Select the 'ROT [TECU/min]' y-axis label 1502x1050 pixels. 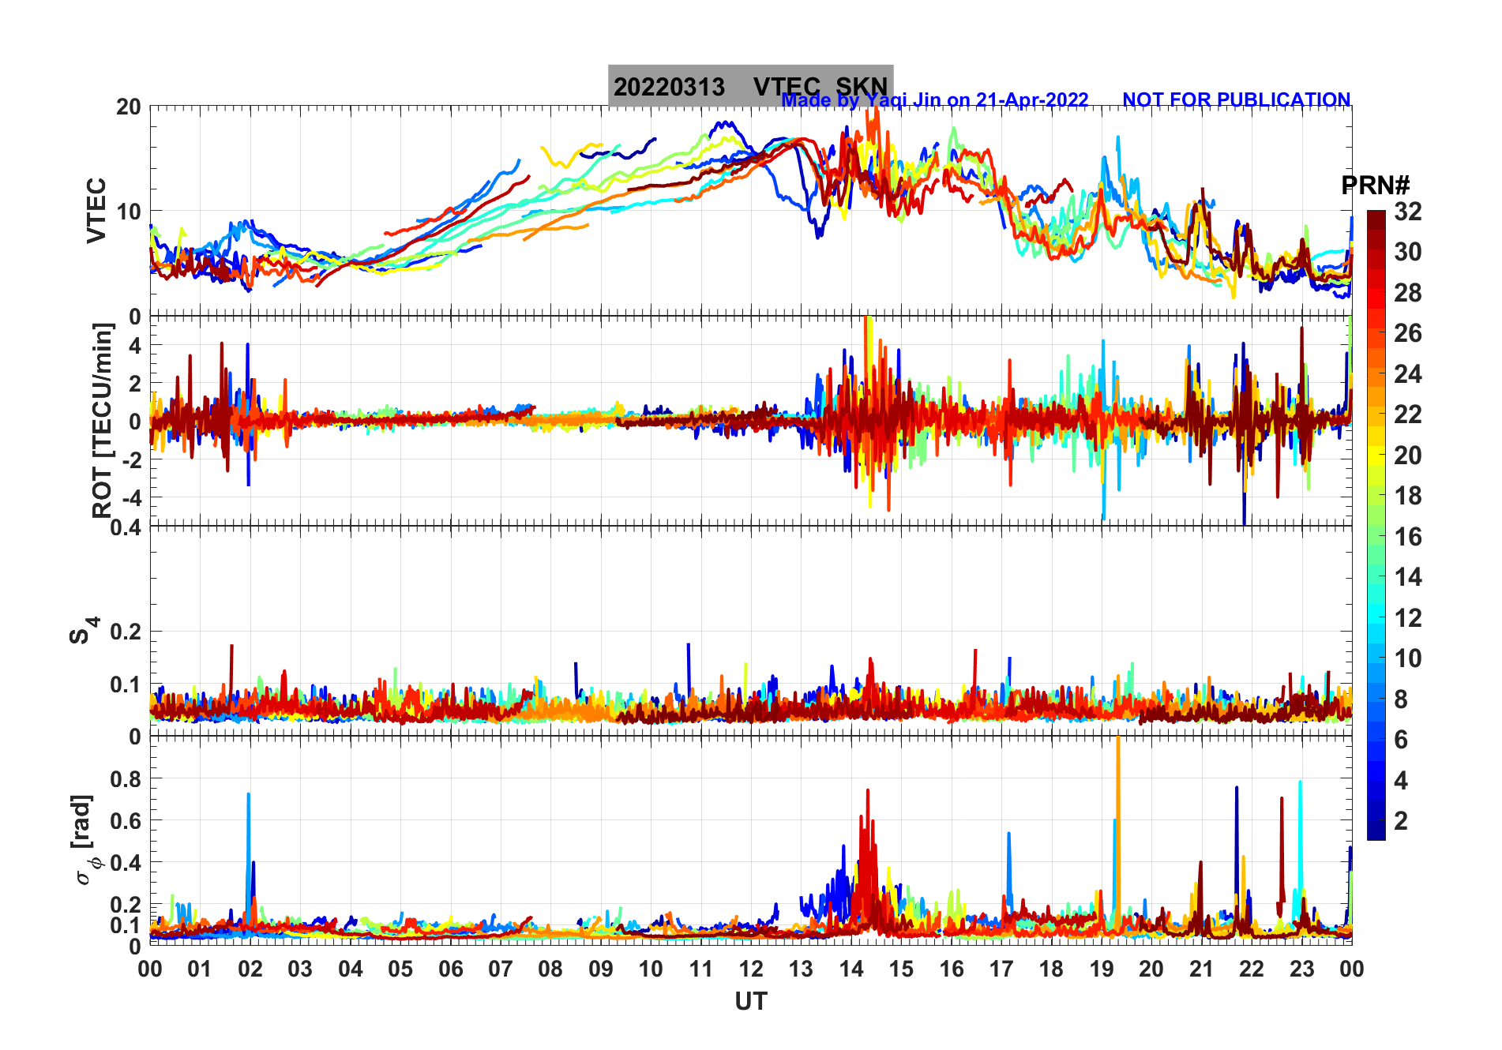point(103,421)
